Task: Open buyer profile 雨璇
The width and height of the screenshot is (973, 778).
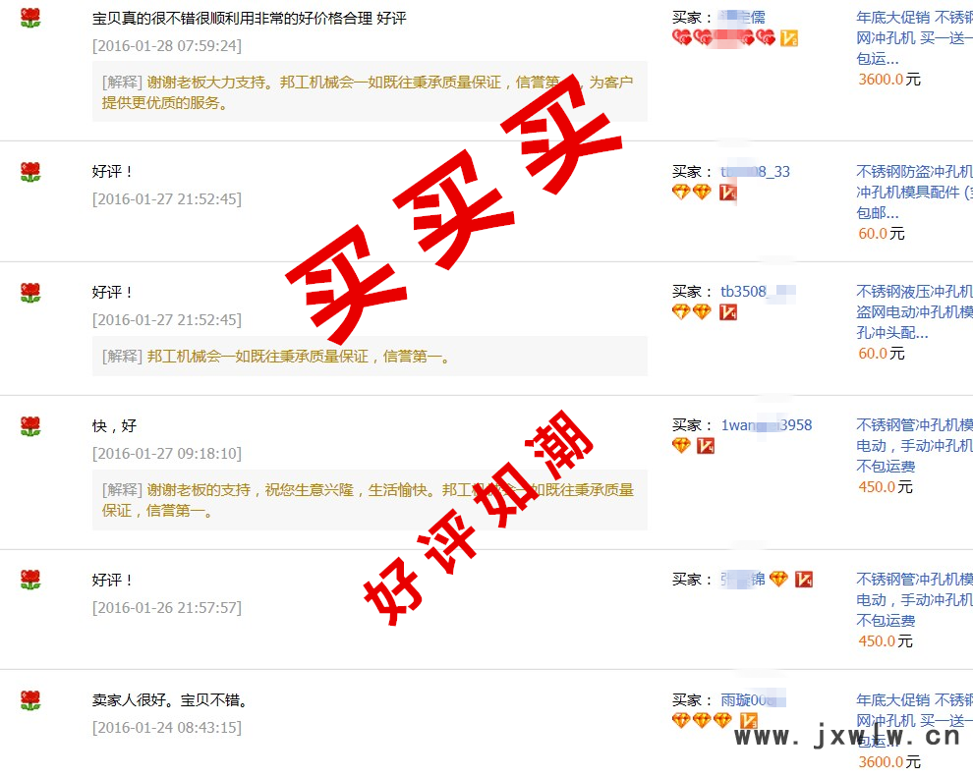Action: pos(753,700)
